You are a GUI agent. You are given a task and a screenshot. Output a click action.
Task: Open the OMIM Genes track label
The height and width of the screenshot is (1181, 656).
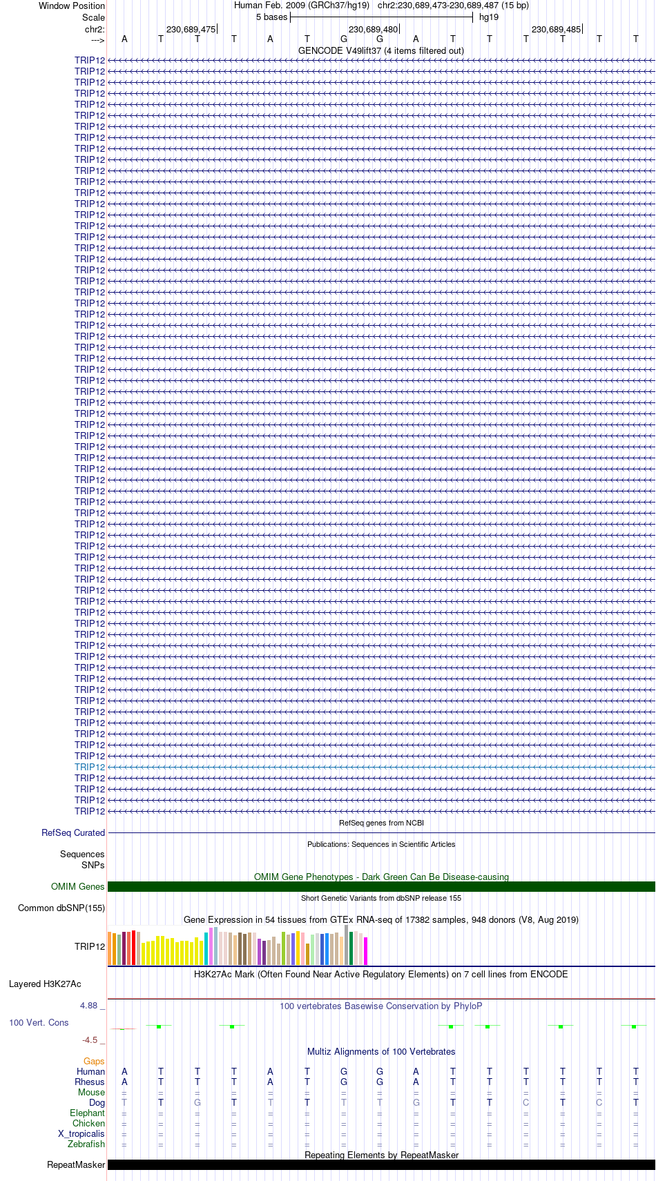coord(78,886)
